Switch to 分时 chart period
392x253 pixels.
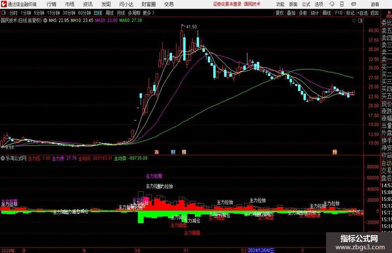[x=14, y=13]
